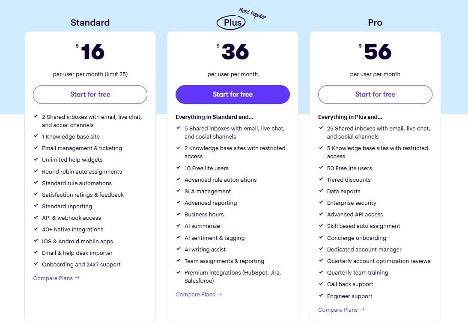468x328 pixels.
Task: Select the circled Plus plan heading
Action: coord(232,23)
